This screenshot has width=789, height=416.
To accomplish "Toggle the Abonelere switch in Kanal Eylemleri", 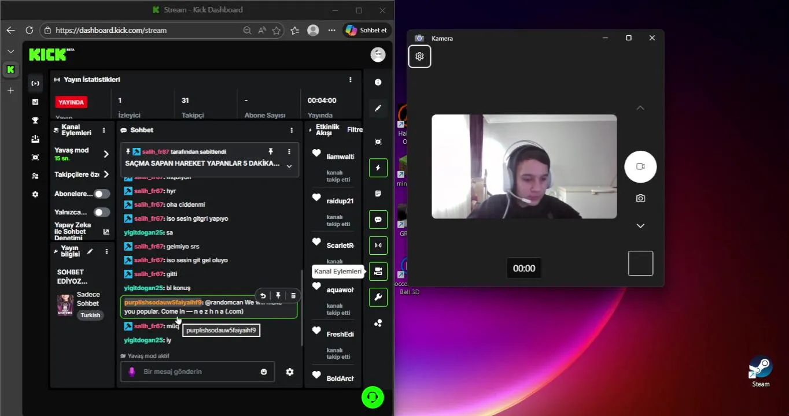I will [x=102, y=194].
